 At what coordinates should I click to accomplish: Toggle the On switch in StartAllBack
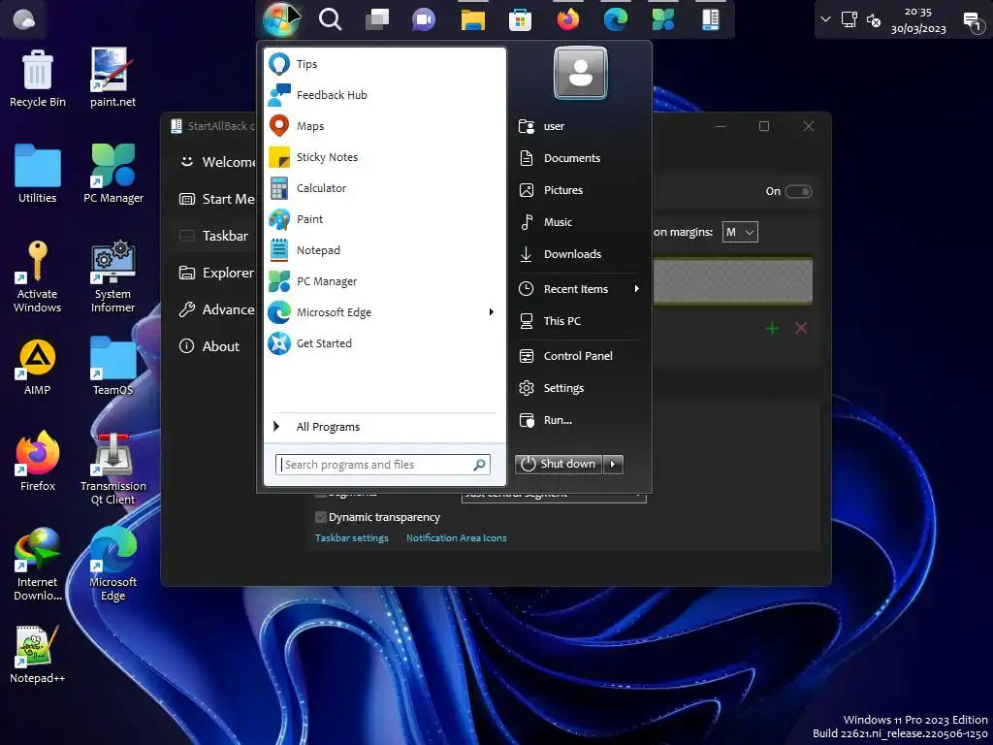coord(798,191)
